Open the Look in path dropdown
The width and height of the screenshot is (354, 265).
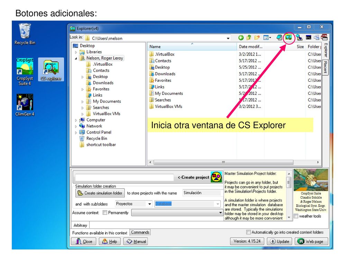[x=228, y=38]
